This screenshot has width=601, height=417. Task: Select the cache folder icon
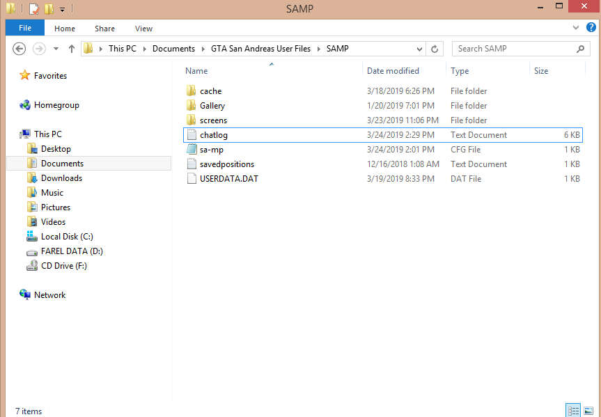(x=192, y=91)
